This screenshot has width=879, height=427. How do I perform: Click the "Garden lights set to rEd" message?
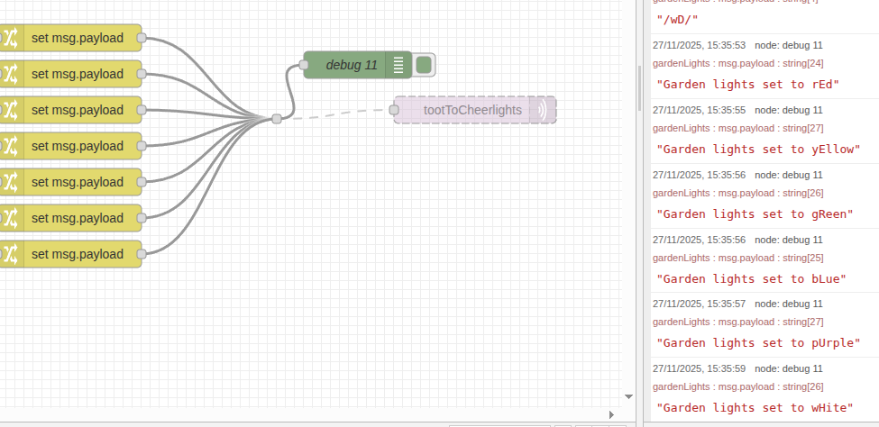(x=747, y=84)
